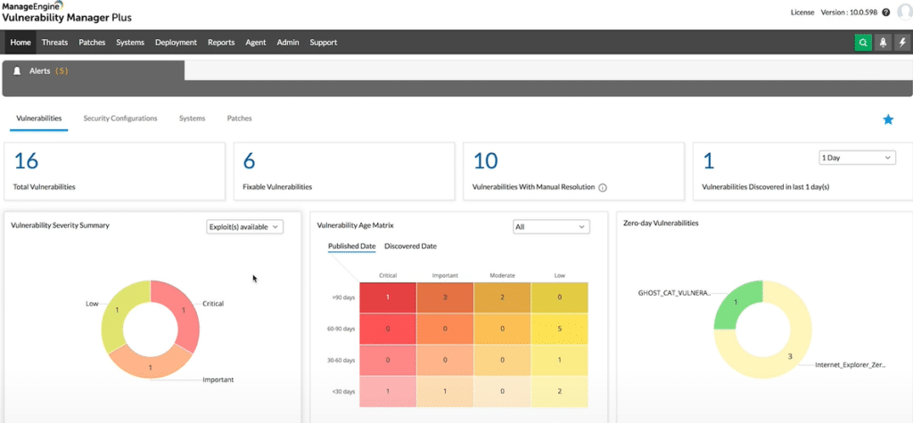Screen dimensions: 913x423
Task: Click the Moderate column header
Action: pyautogui.click(x=503, y=275)
